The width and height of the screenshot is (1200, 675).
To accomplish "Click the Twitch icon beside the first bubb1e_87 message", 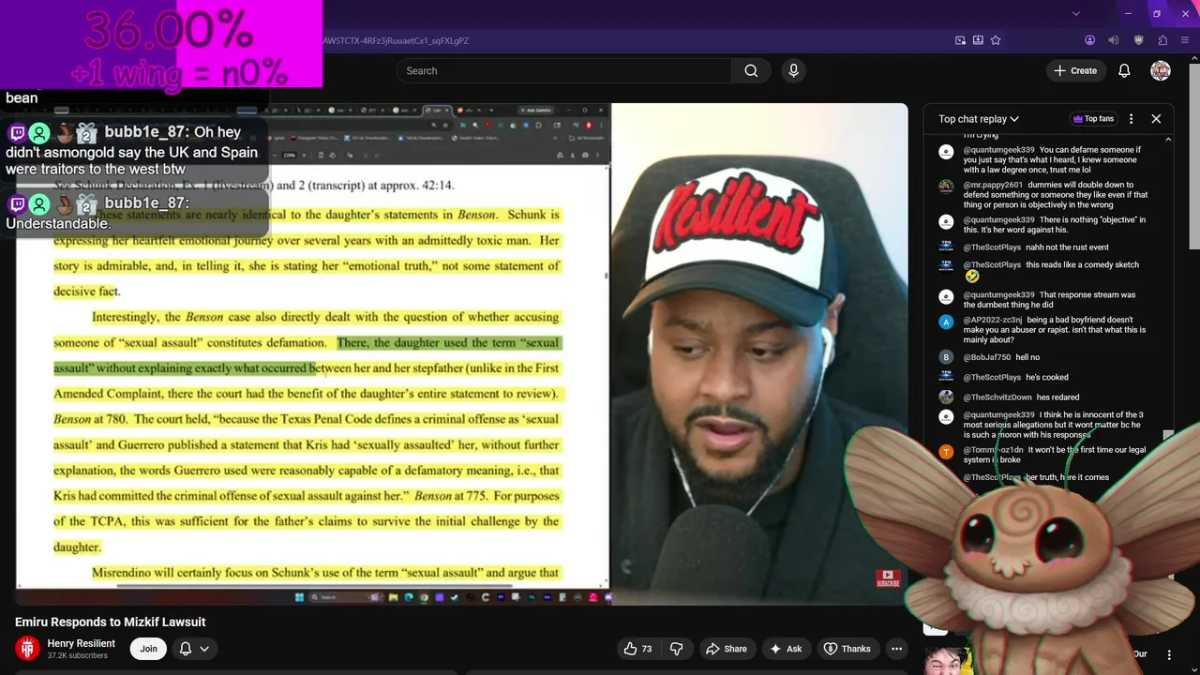I will (17, 132).
